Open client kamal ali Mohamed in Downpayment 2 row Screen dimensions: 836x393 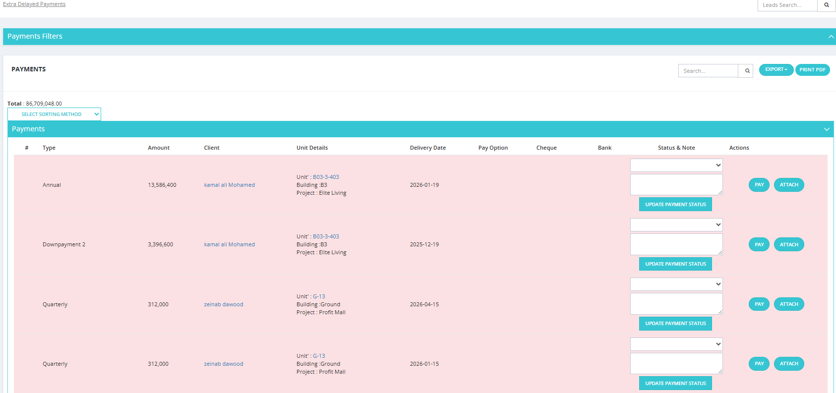point(229,244)
